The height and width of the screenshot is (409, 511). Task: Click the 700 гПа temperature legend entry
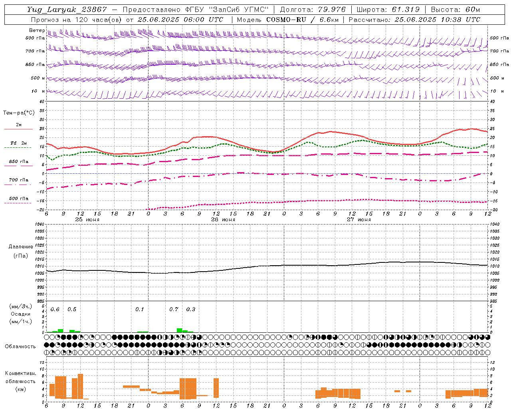point(18,180)
